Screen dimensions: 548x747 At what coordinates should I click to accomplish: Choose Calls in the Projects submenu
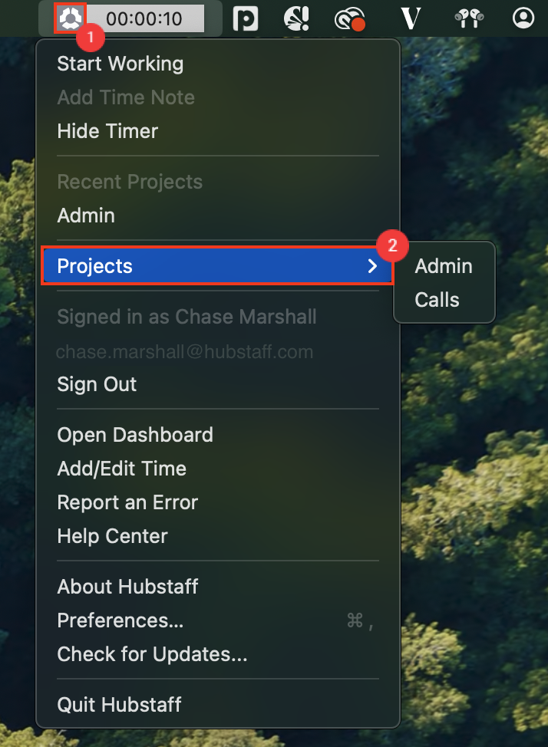pos(437,300)
